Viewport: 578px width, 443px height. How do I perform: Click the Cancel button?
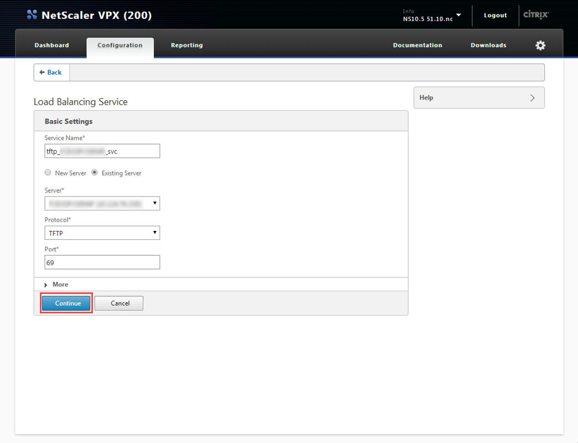[119, 303]
